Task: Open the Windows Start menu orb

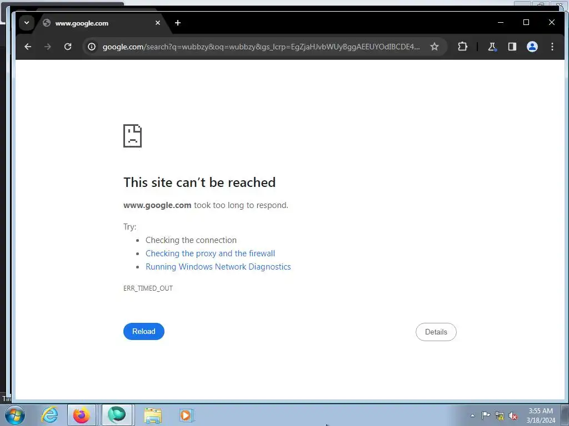Action: 15,415
